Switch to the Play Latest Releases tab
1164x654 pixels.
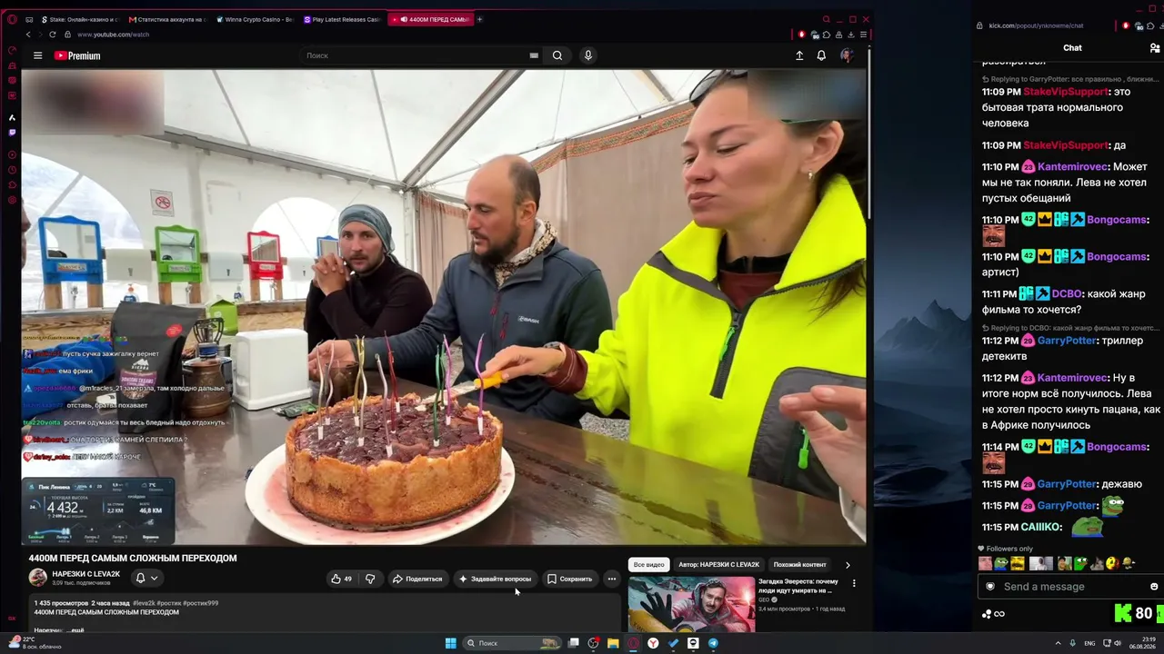click(342, 19)
